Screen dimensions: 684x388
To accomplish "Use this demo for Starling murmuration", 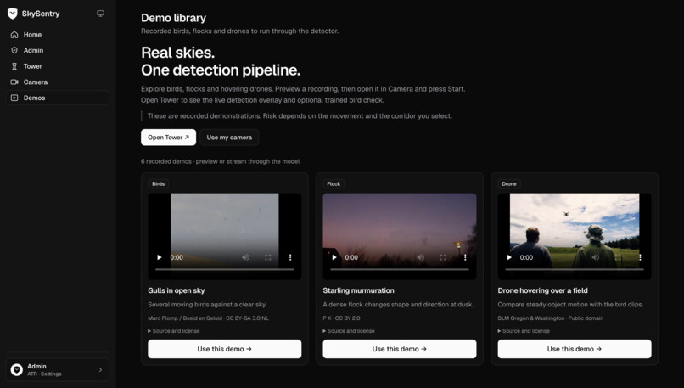I will click(x=400, y=349).
